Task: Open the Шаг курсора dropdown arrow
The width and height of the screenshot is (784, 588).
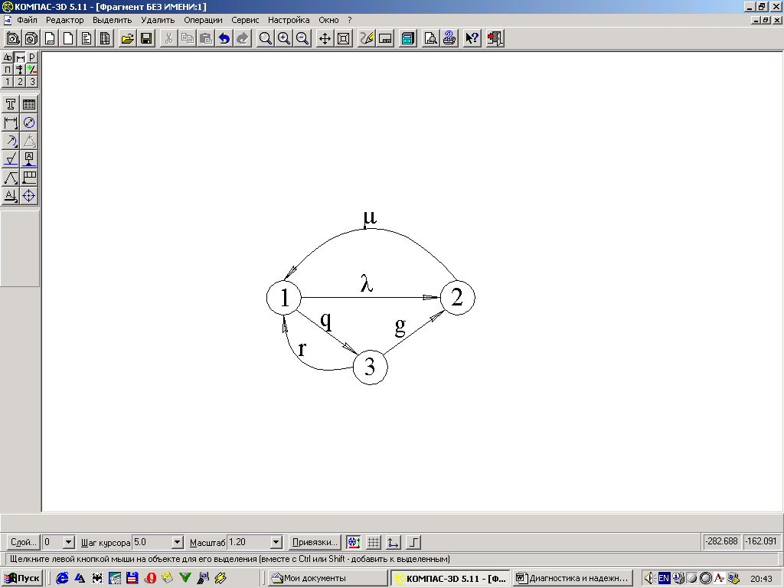Action: [x=177, y=542]
